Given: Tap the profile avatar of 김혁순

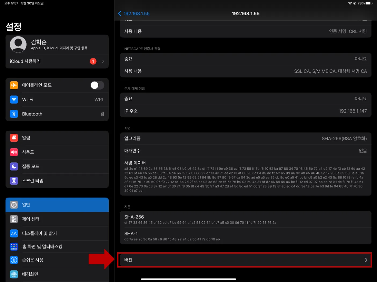Looking at the screenshot, I should point(18,44).
